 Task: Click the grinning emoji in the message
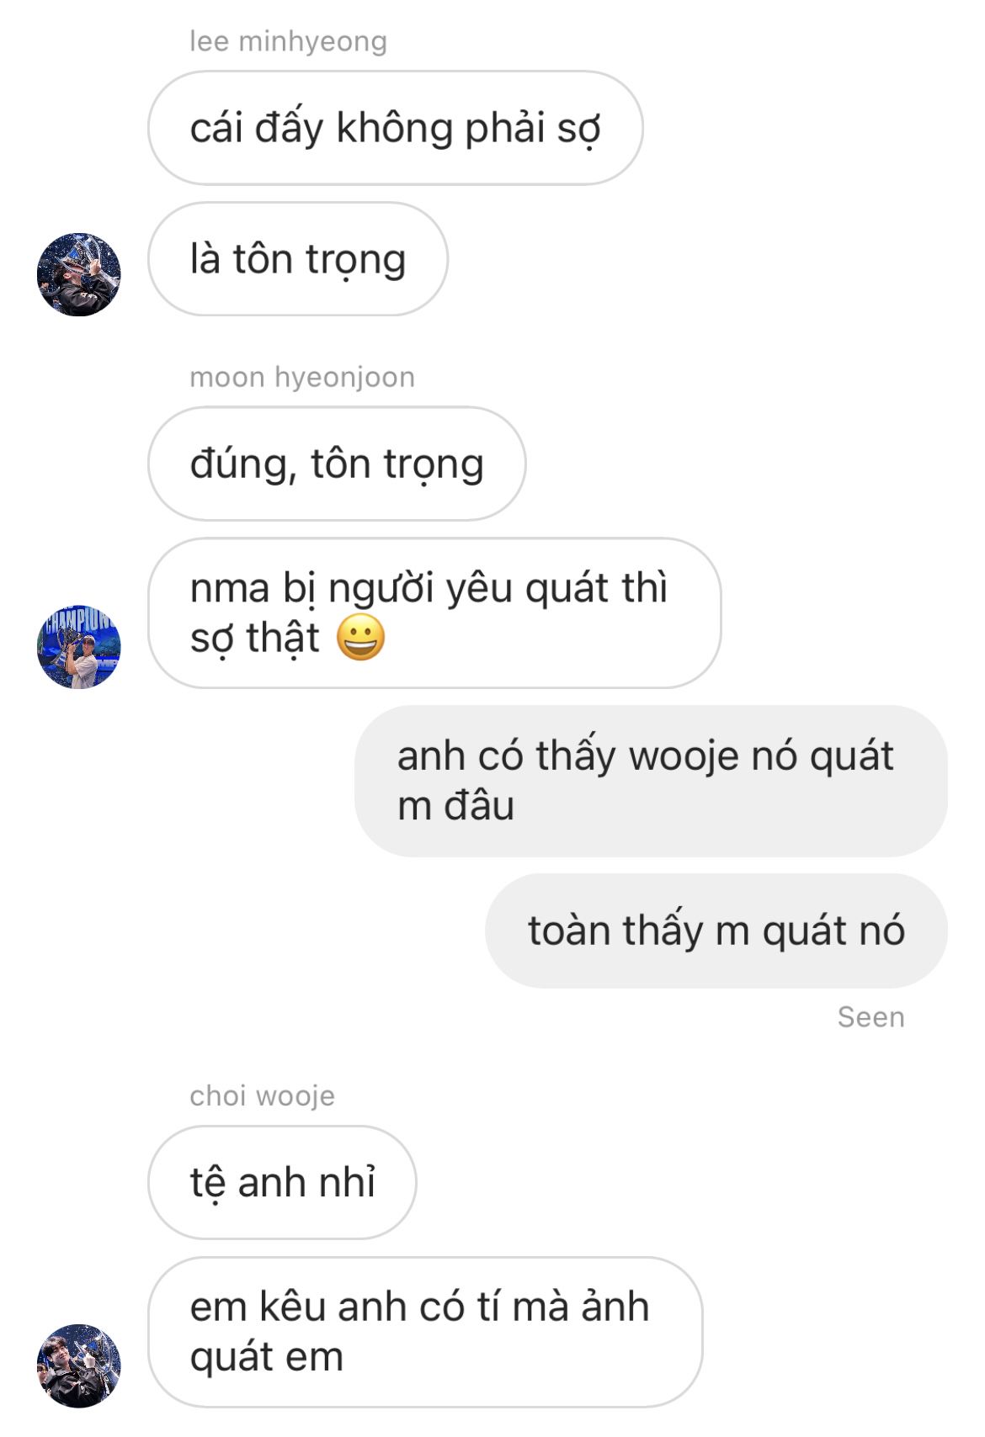(361, 637)
